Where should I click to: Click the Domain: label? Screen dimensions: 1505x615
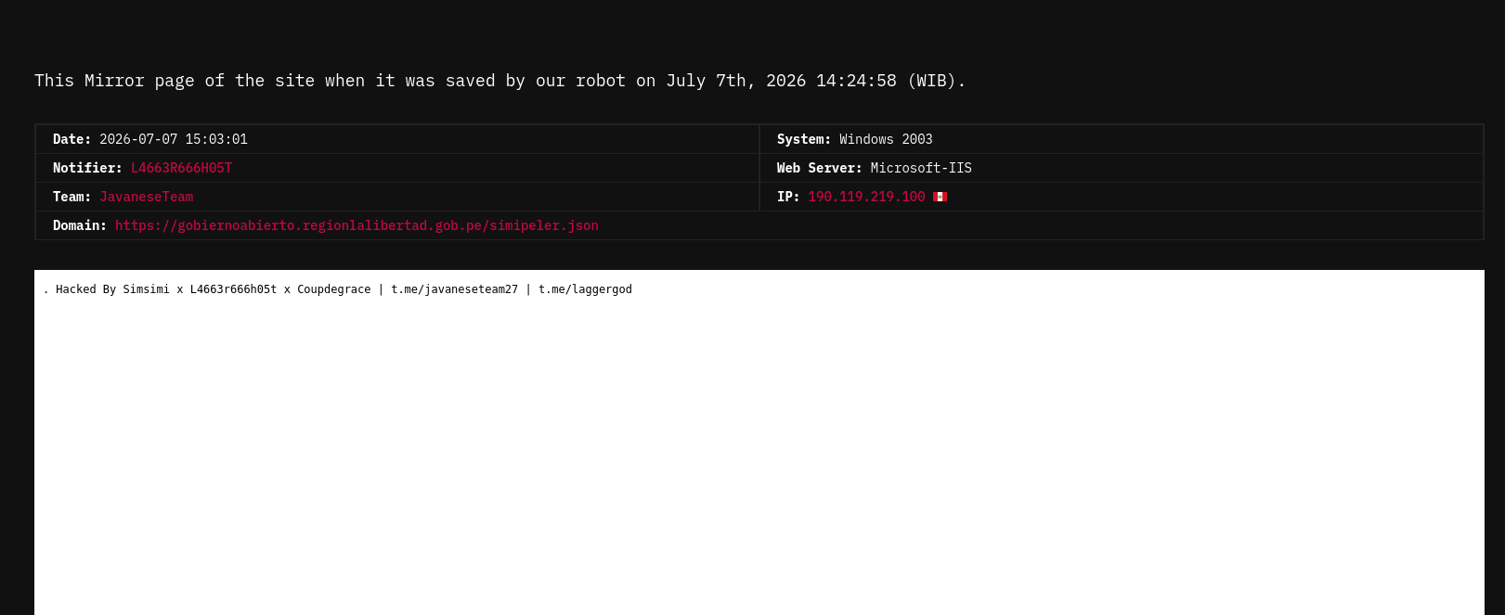80,225
